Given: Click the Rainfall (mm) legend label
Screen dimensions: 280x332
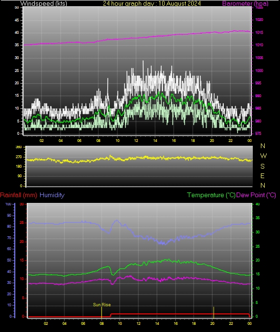Looking at the screenshot, I should click(x=19, y=195).
